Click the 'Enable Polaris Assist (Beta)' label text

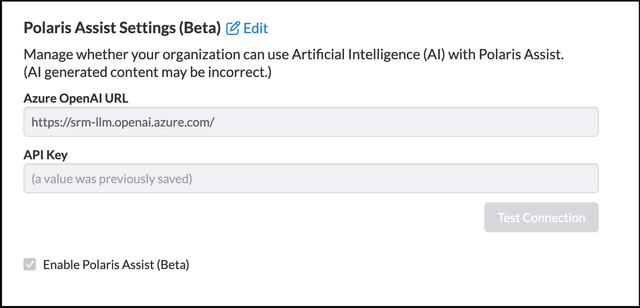(116, 265)
